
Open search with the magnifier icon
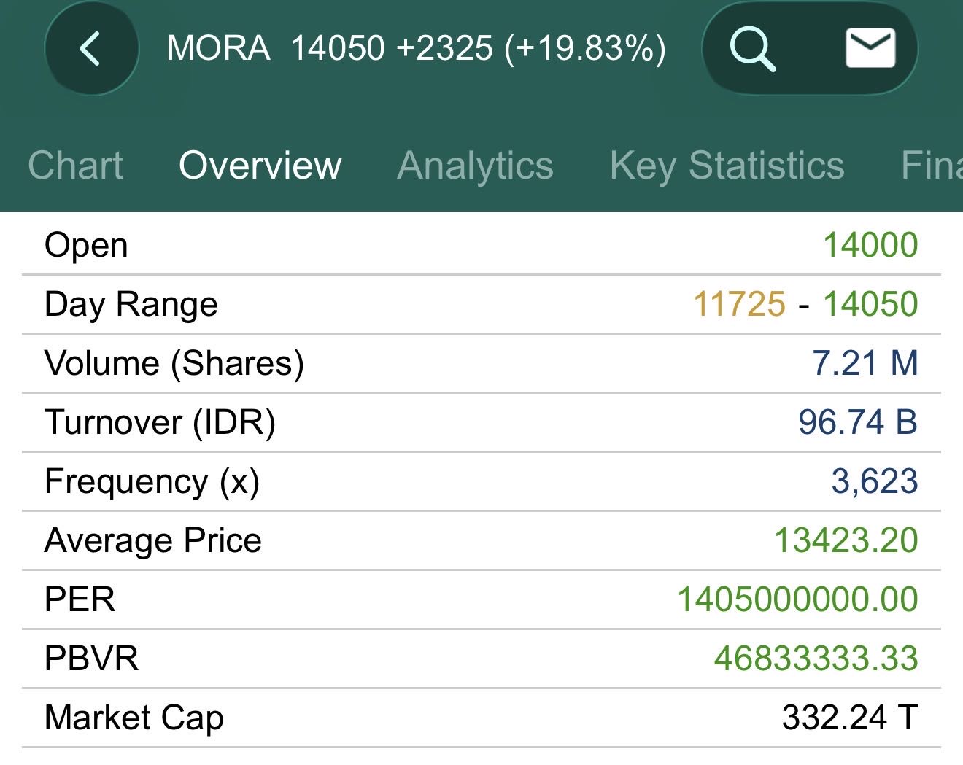pos(751,49)
